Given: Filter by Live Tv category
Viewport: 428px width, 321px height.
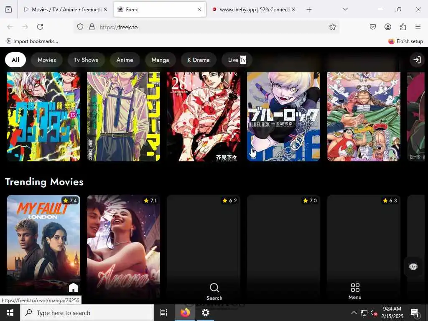Looking at the screenshot, I should tap(237, 60).
